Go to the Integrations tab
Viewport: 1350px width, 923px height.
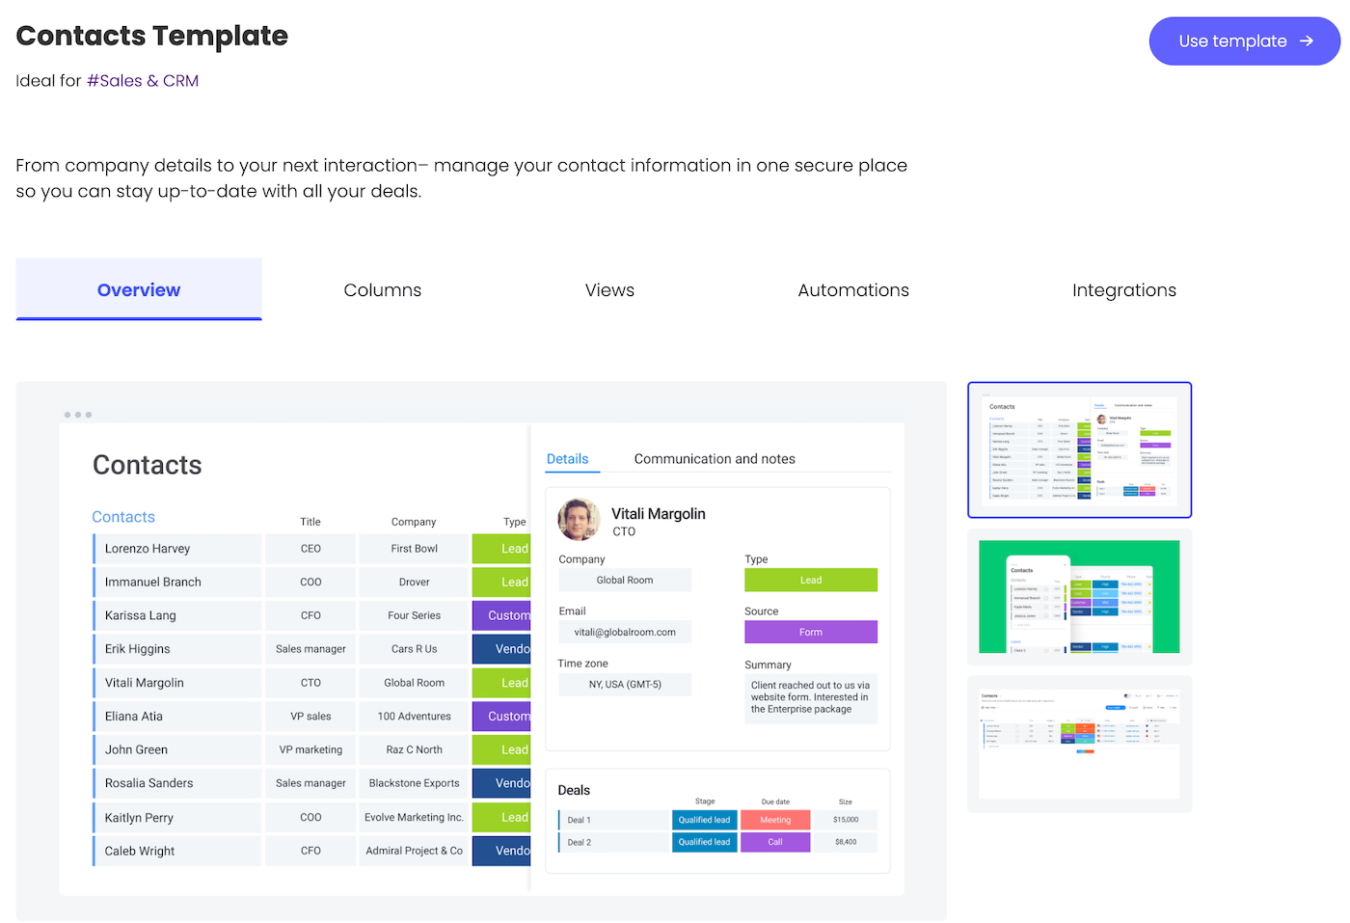click(1124, 290)
